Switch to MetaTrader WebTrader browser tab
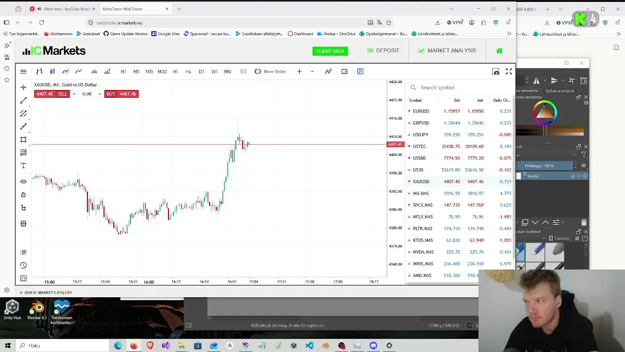Image resolution: width=625 pixels, height=352 pixels. 136,9
